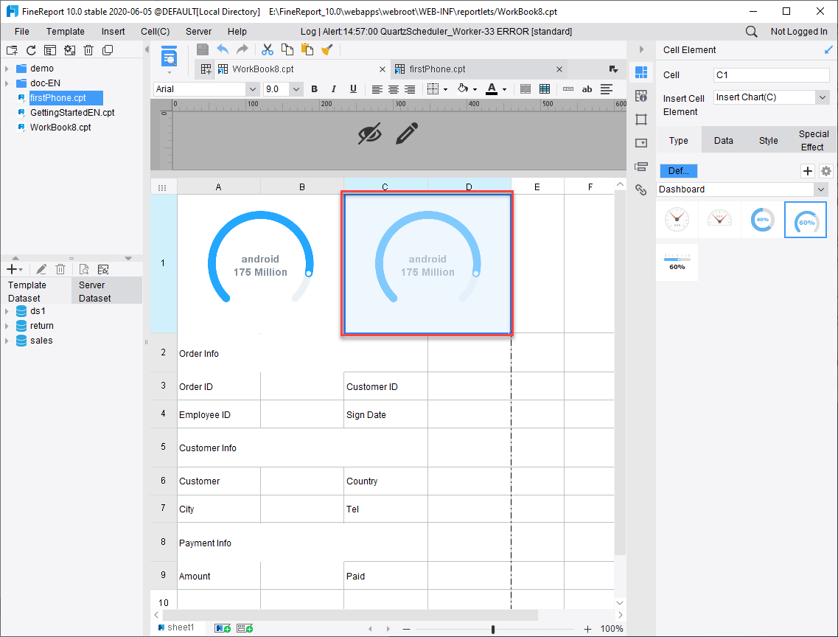The image size is (838, 637).
Task: Toggle Italic formatting
Action: (333, 89)
